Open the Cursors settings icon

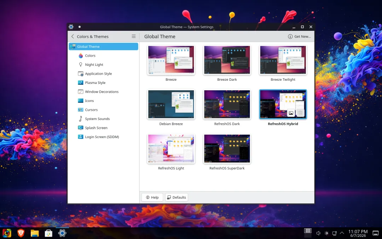[x=81, y=110]
